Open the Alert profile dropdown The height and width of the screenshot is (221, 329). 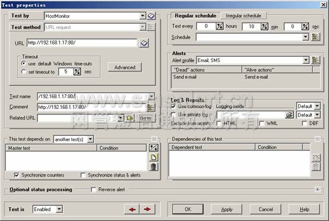tap(306, 60)
